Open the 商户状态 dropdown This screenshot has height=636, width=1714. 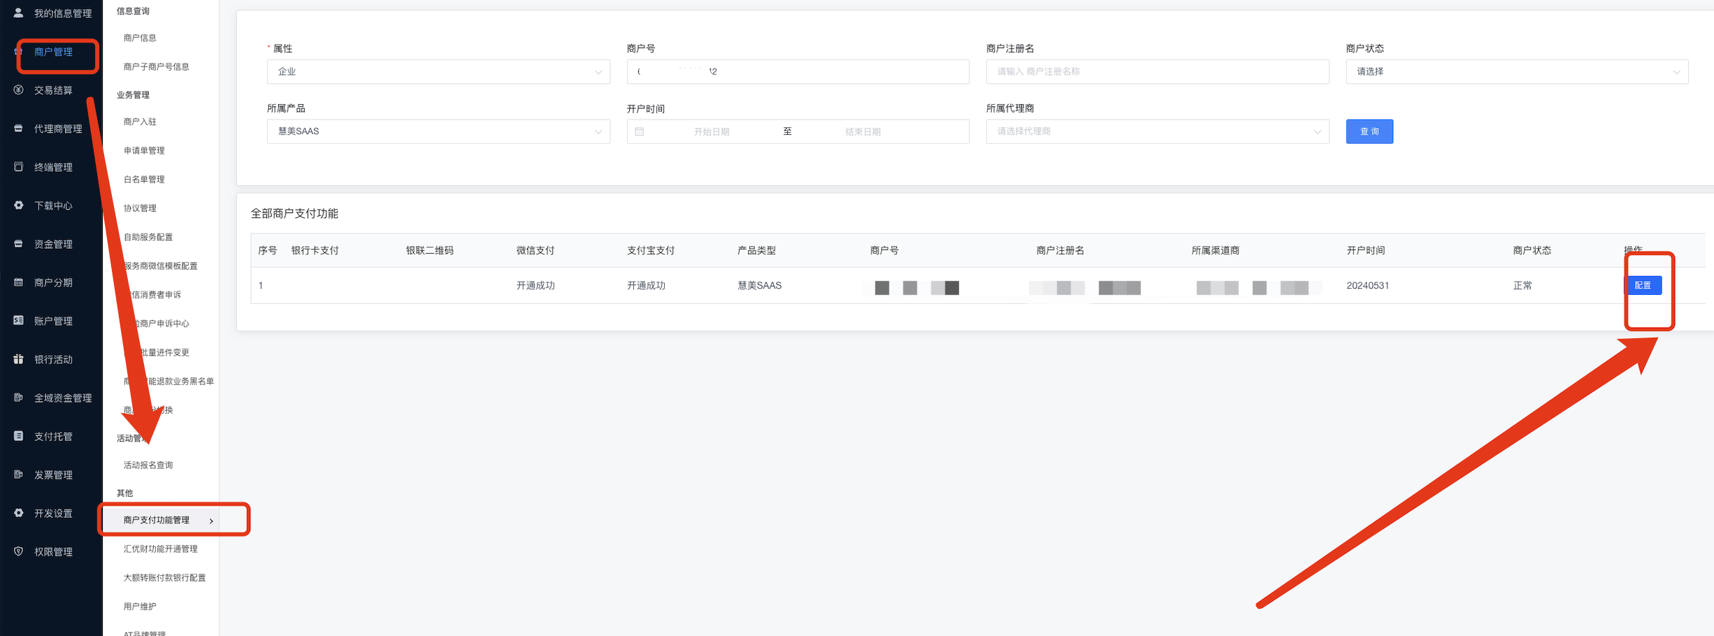(x=1516, y=71)
